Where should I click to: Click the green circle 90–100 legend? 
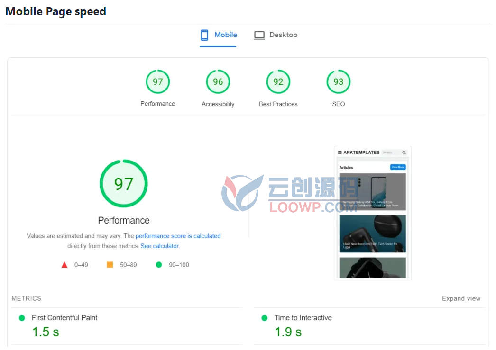tap(173, 265)
